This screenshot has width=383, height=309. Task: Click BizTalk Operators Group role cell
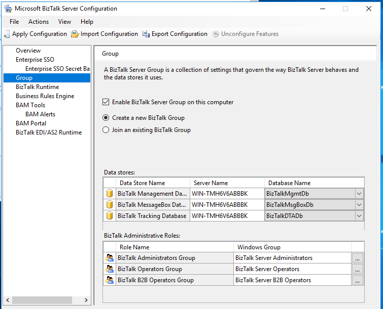coord(175,269)
